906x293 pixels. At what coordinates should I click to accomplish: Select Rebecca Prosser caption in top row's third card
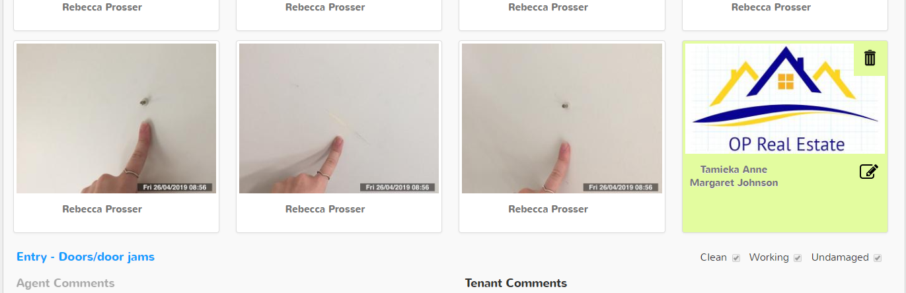click(548, 7)
